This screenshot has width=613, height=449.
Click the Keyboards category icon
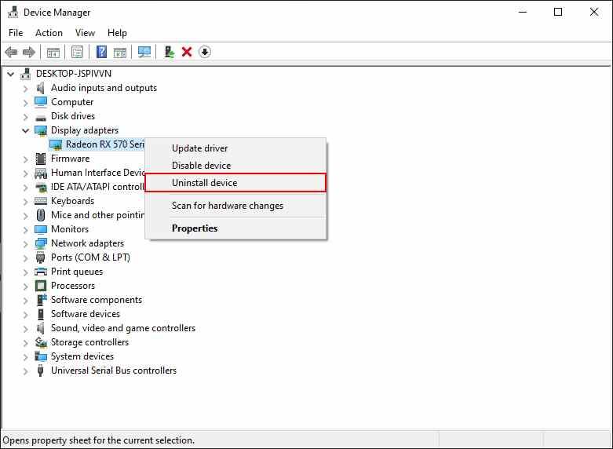[x=41, y=201]
